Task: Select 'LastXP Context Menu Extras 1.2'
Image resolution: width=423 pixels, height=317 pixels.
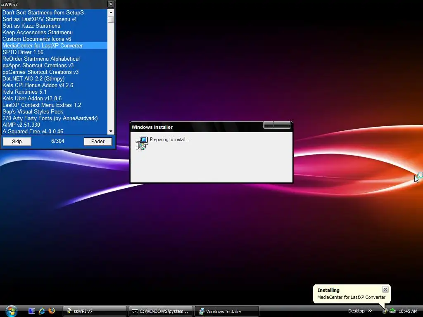Action: (55, 105)
